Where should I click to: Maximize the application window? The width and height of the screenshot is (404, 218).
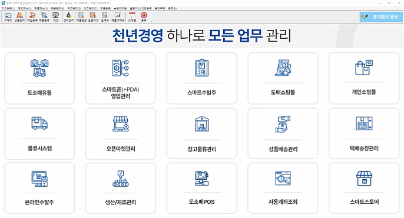pyautogui.click(x=389, y=3)
